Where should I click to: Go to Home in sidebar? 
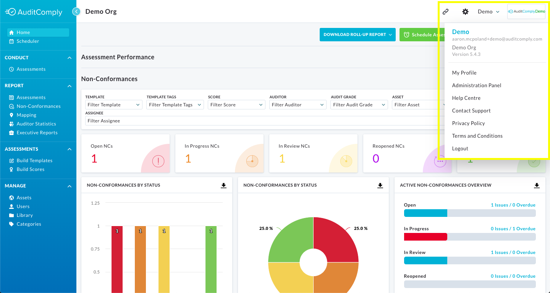(38, 33)
